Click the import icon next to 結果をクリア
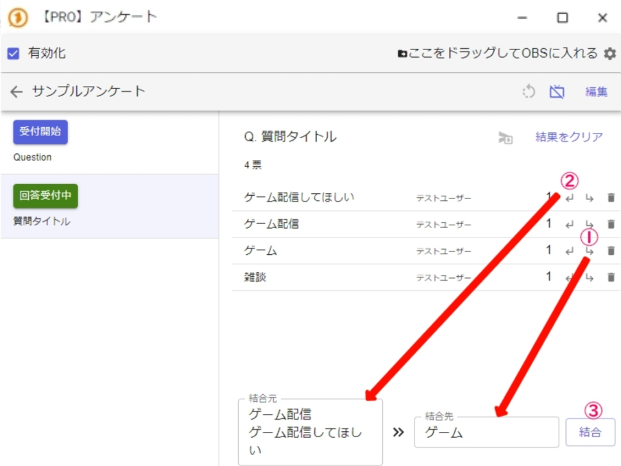Screen dimensions: 621x466 coord(506,137)
